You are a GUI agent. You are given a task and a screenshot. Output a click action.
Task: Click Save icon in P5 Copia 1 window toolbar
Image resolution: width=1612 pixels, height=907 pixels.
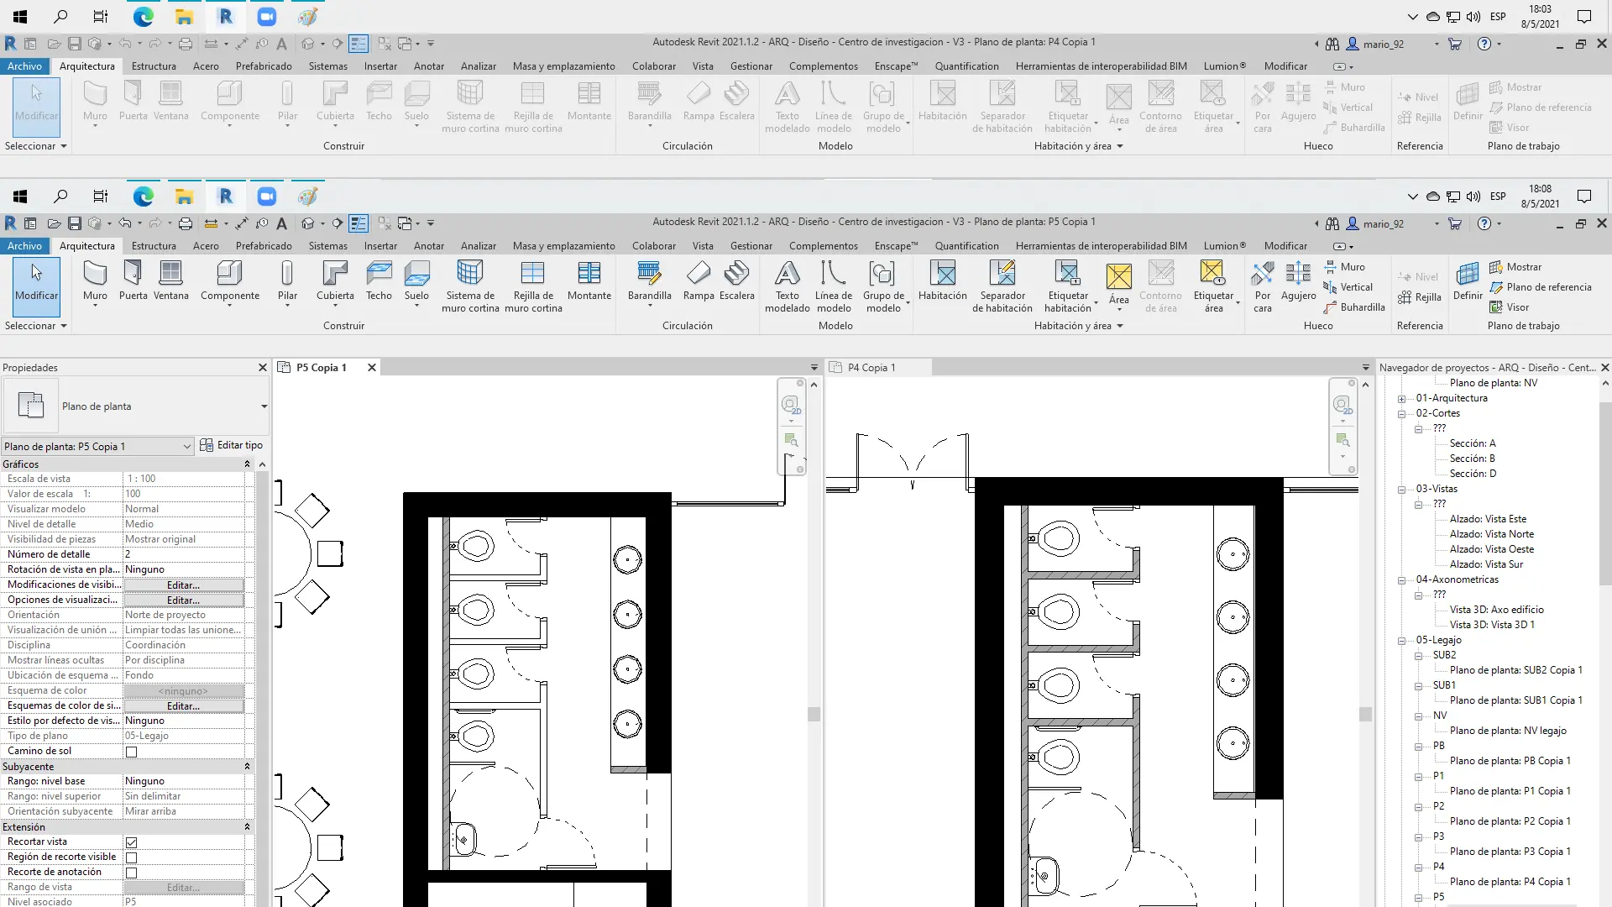click(75, 223)
